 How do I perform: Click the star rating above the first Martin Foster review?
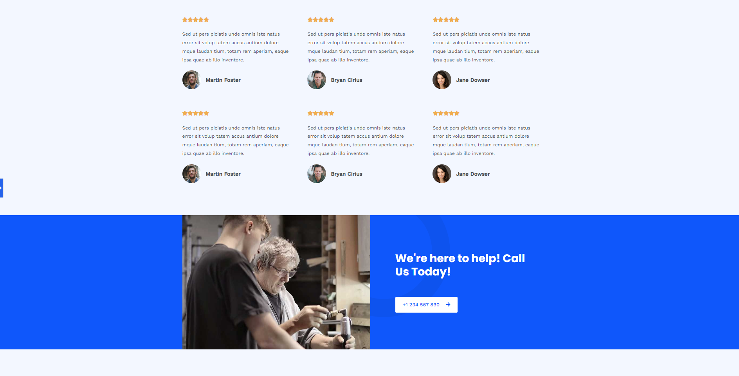click(195, 20)
